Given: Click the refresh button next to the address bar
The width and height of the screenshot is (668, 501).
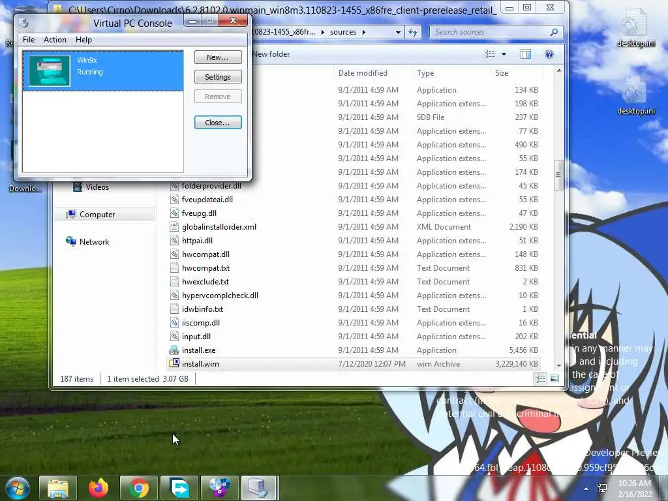Looking at the screenshot, I should (413, 32).
